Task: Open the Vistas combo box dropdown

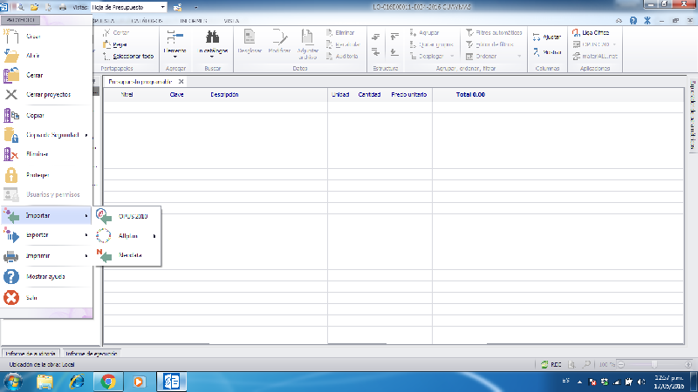Action: click(162, 6)
